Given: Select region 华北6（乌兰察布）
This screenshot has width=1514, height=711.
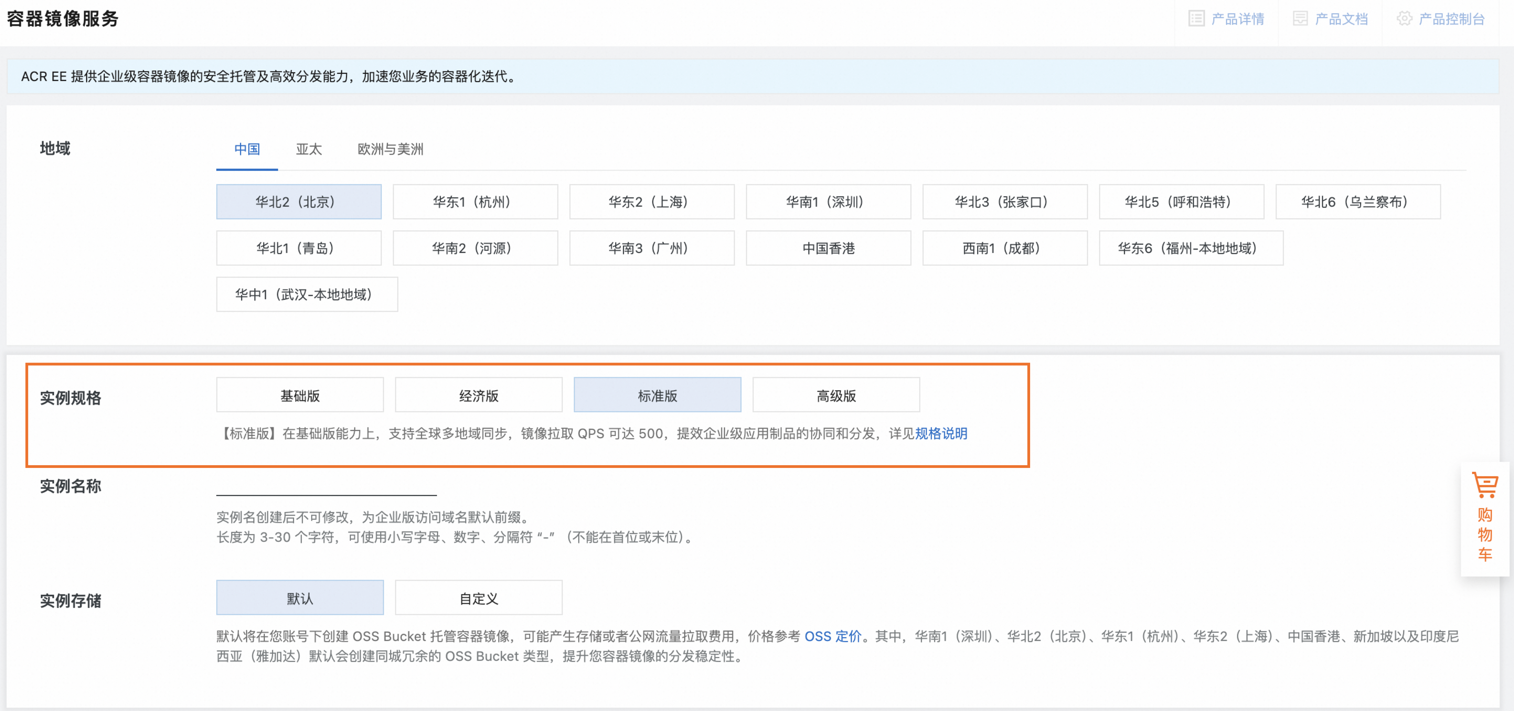Looking at the screenshot, I should click(1358, 202).
